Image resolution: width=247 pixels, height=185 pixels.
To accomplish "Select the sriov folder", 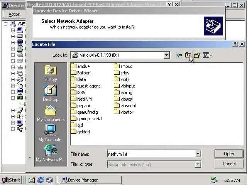I will pos(122,73).
